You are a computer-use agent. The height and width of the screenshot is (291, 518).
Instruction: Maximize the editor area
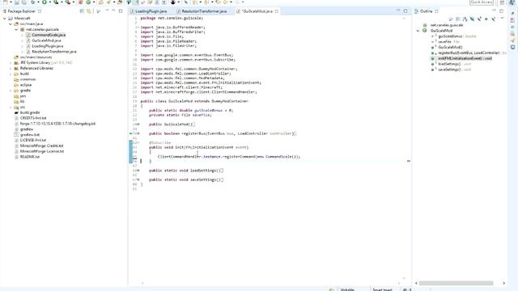(x=405, y=11)
